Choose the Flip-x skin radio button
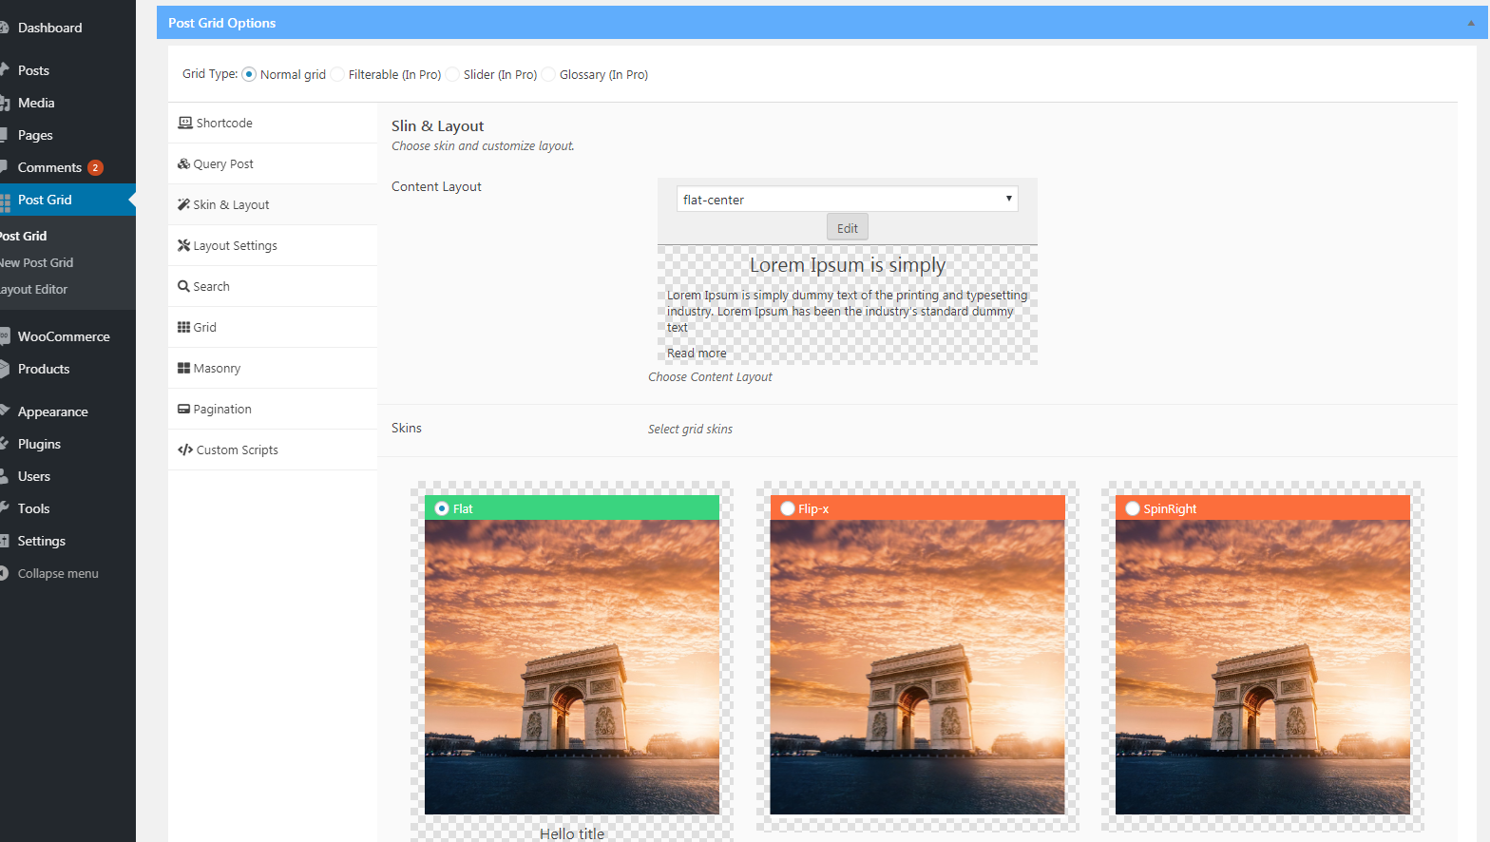The width and height of the screenshot is (1490, 842). 787,508
